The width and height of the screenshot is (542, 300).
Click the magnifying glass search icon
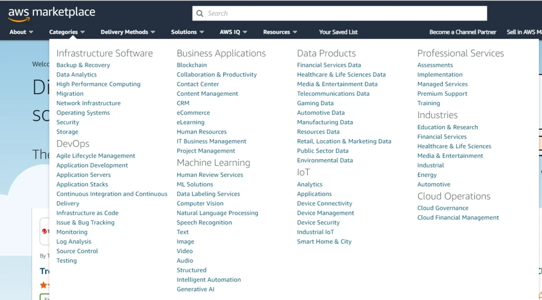coord(200,14)
